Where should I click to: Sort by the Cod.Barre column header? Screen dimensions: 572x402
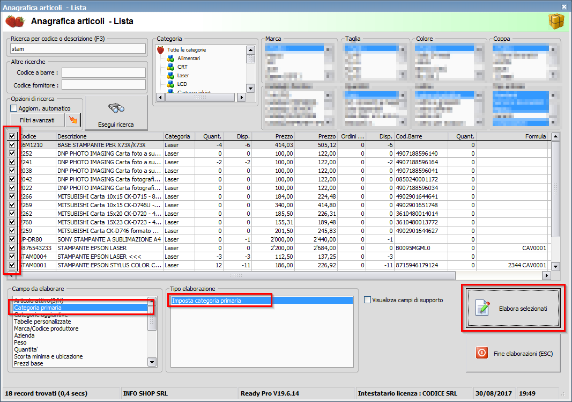point(421,136)
